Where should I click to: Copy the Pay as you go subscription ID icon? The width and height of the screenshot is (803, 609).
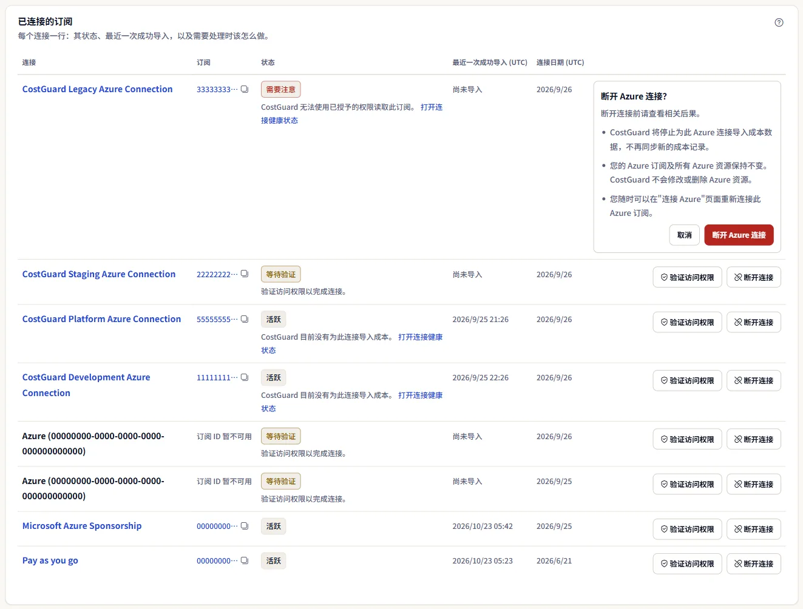[x=245, y=560]
